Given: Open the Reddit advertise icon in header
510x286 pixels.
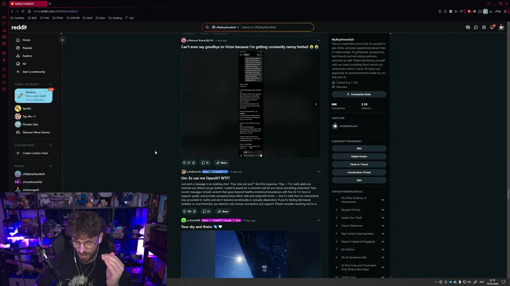Looking at the screenshot, I should (x=468, y=27).
